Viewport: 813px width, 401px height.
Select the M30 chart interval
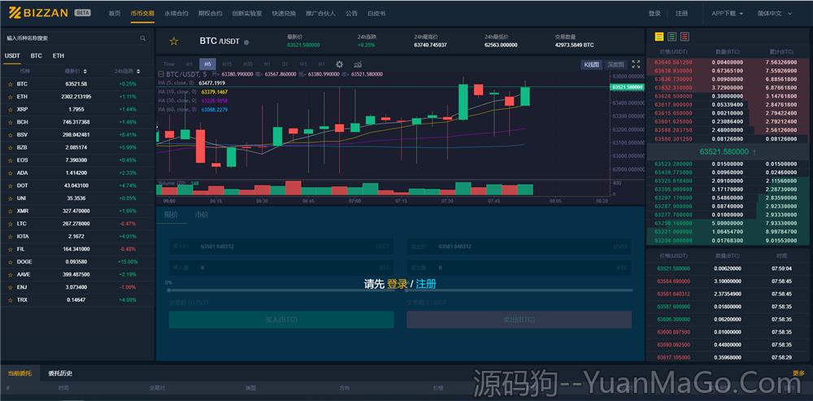(x=248, y=64)
